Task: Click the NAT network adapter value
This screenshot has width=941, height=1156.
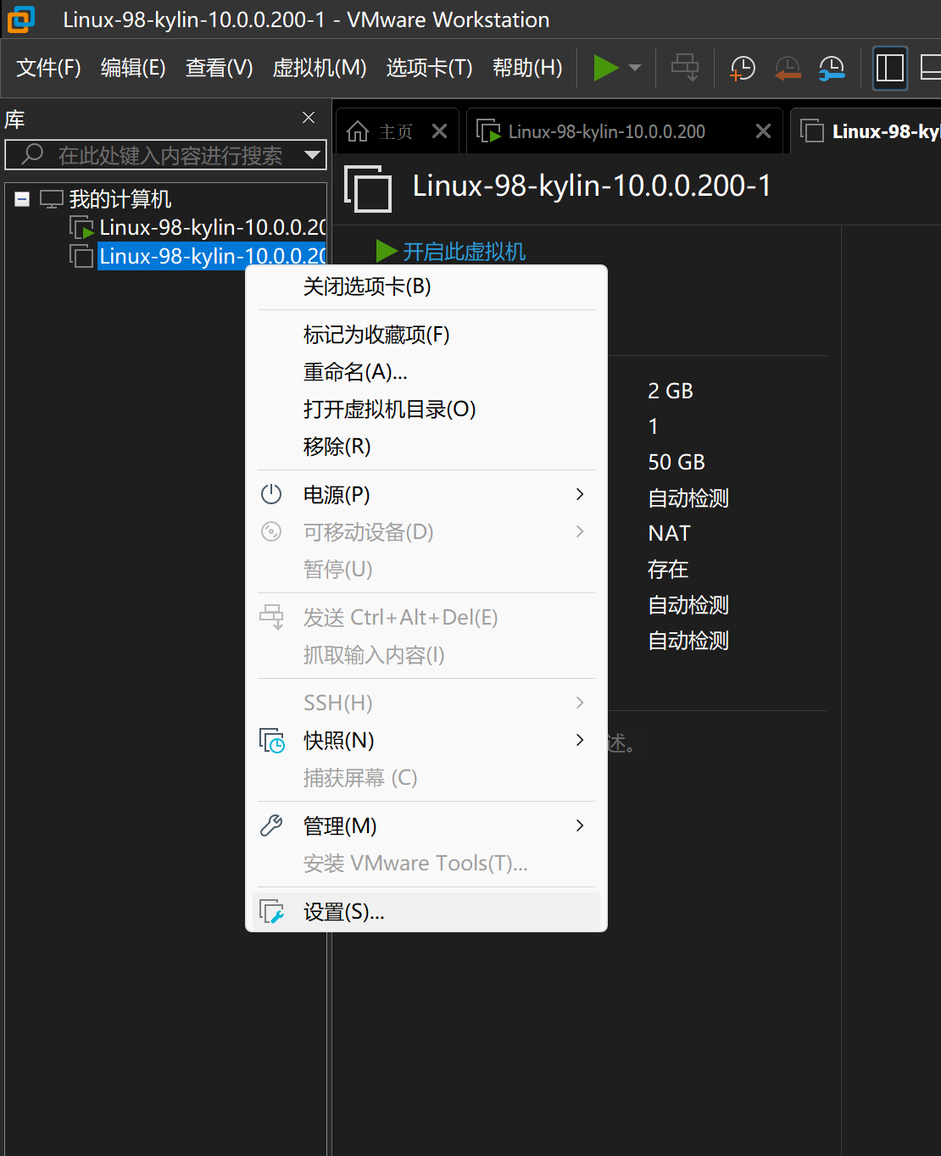Action: pyautogui.click(x=670, y=533)
